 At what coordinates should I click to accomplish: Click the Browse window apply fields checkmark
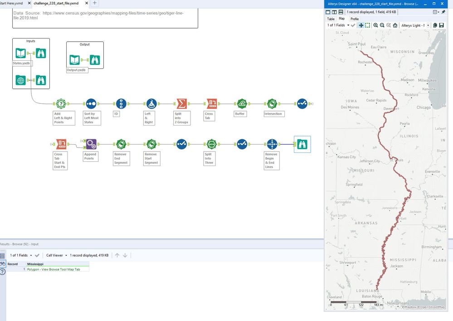click(x=353, y=25)
